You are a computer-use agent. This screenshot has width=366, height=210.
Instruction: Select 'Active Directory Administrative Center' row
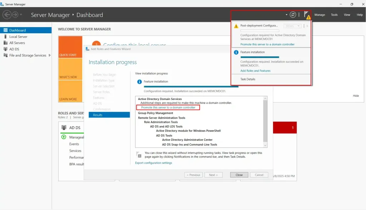pyautogui.click(x=187, y=140)
